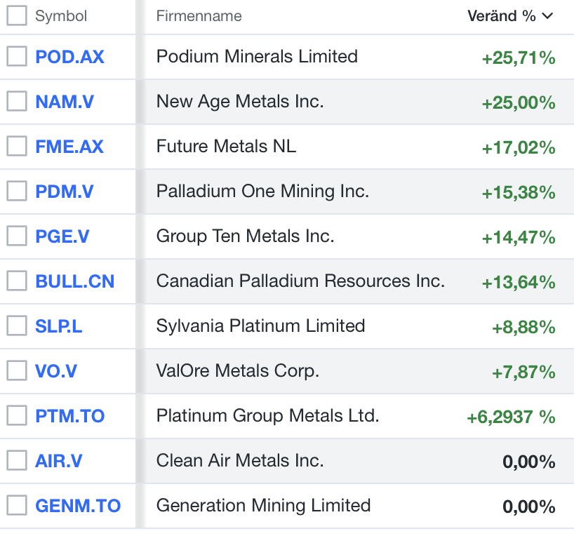This screenshot has width=574, height=543.
Task: Click the Veränd % column header
Action: (x=502, y=16)
